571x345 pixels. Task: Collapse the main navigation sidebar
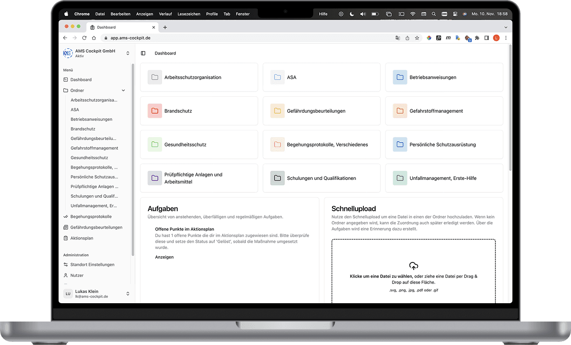tap(143, 53)
